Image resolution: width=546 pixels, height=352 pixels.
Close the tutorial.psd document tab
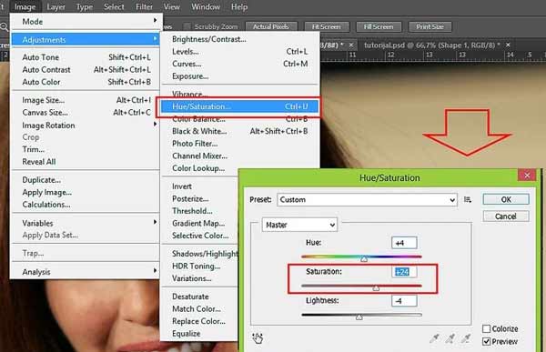click(508, 45)
